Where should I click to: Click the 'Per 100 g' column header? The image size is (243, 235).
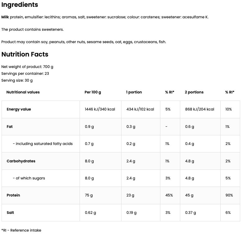(93, 92)
